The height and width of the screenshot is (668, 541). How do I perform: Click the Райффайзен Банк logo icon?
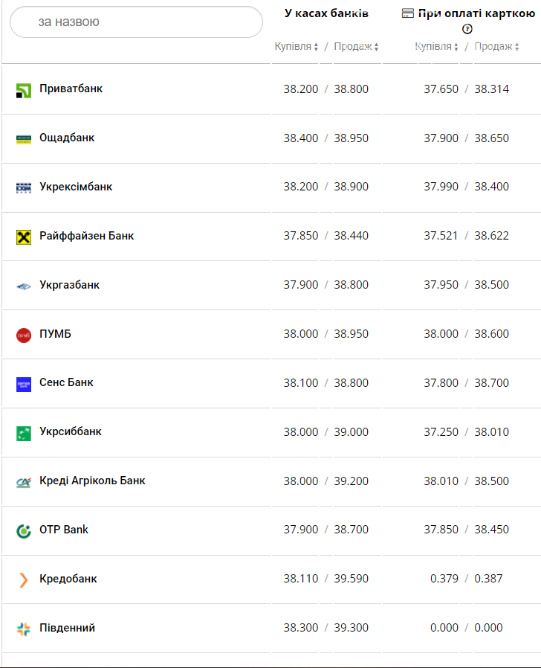click(x=24, y=237)
